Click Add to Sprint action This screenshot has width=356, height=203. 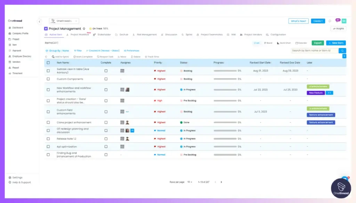(60, 57)
